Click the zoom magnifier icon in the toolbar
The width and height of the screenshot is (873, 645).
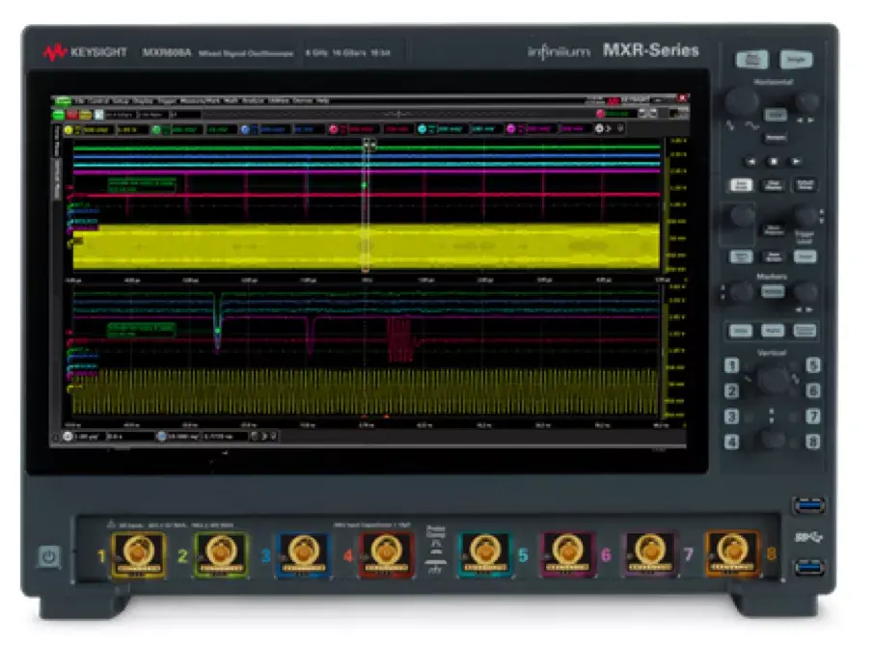98,113
